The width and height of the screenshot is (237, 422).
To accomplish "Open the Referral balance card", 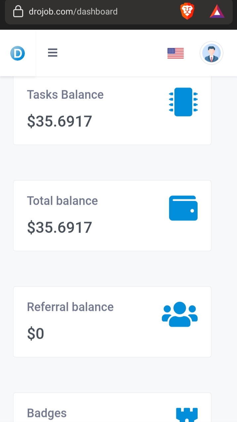I will tap(112, 322).
